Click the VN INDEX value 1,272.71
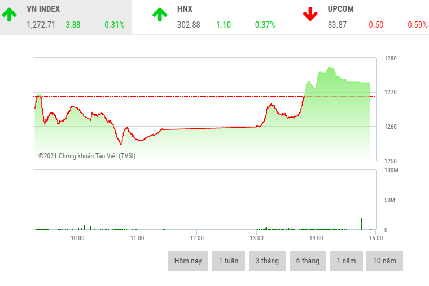The width and height of the screenshot is (429, 286). coord(41,25)
